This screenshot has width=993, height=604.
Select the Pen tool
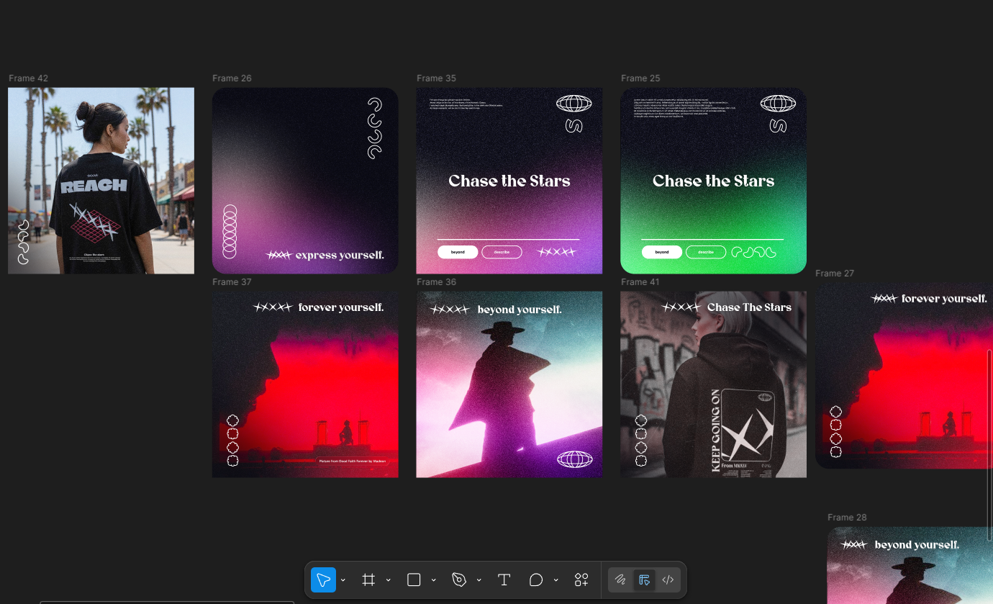459,580
